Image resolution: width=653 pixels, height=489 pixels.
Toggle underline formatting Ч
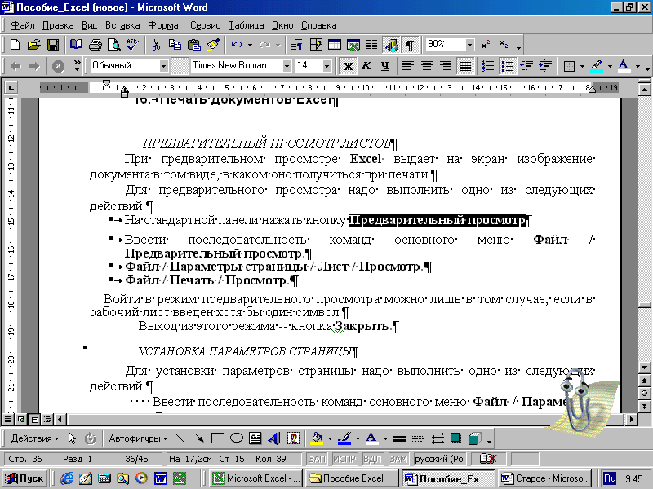[x=385, y=66]
